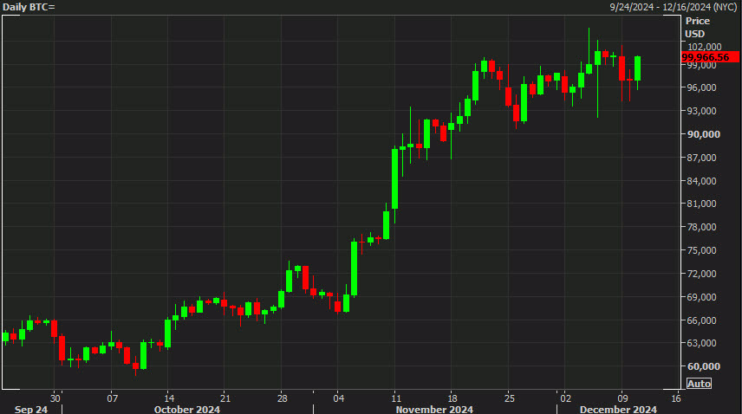Click the 75,000 price axis label
The height and width of the screenshot is (414, 742).
pyautogui.click(x=702, y=250)
